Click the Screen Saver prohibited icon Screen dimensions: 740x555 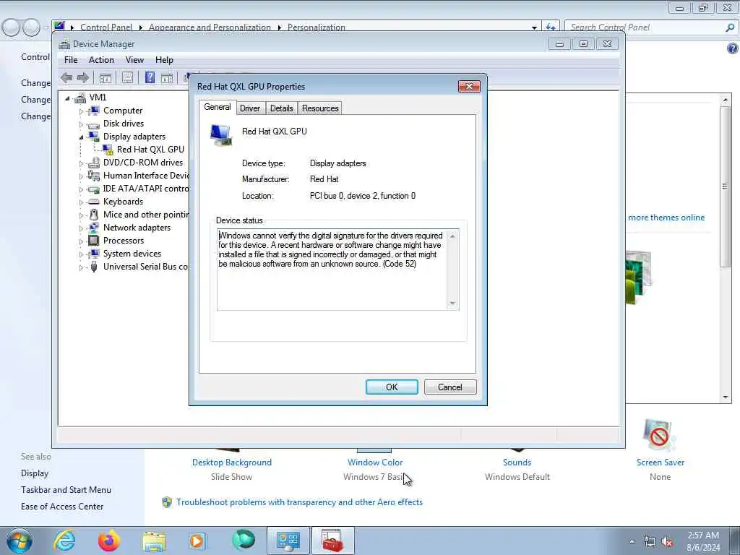(658, 436)
